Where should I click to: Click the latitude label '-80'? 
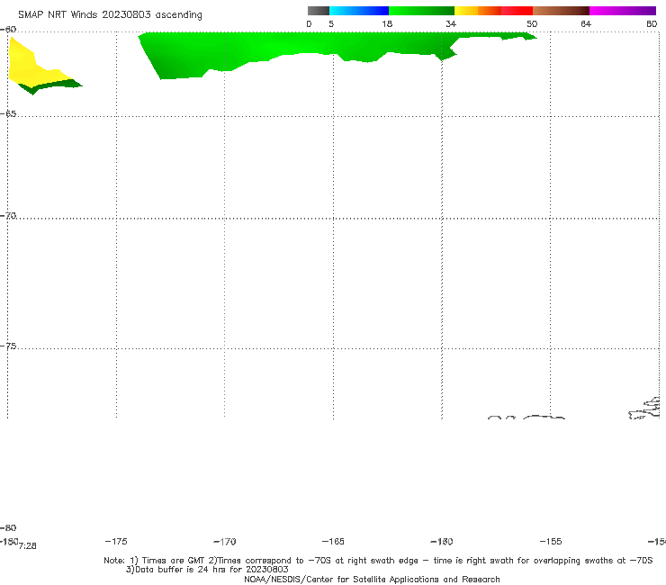(8, 527)
